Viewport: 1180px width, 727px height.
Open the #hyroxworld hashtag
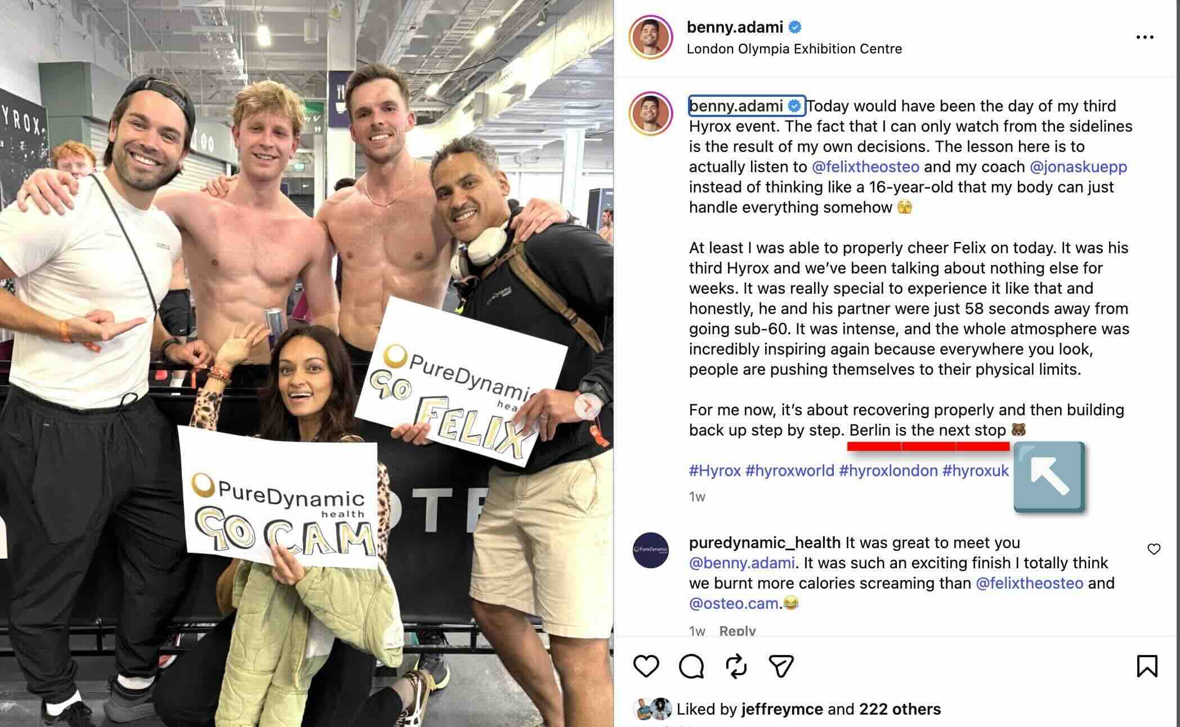coord(789,470)
